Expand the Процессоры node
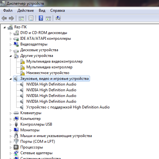159x159 pixels. (10, 148)
